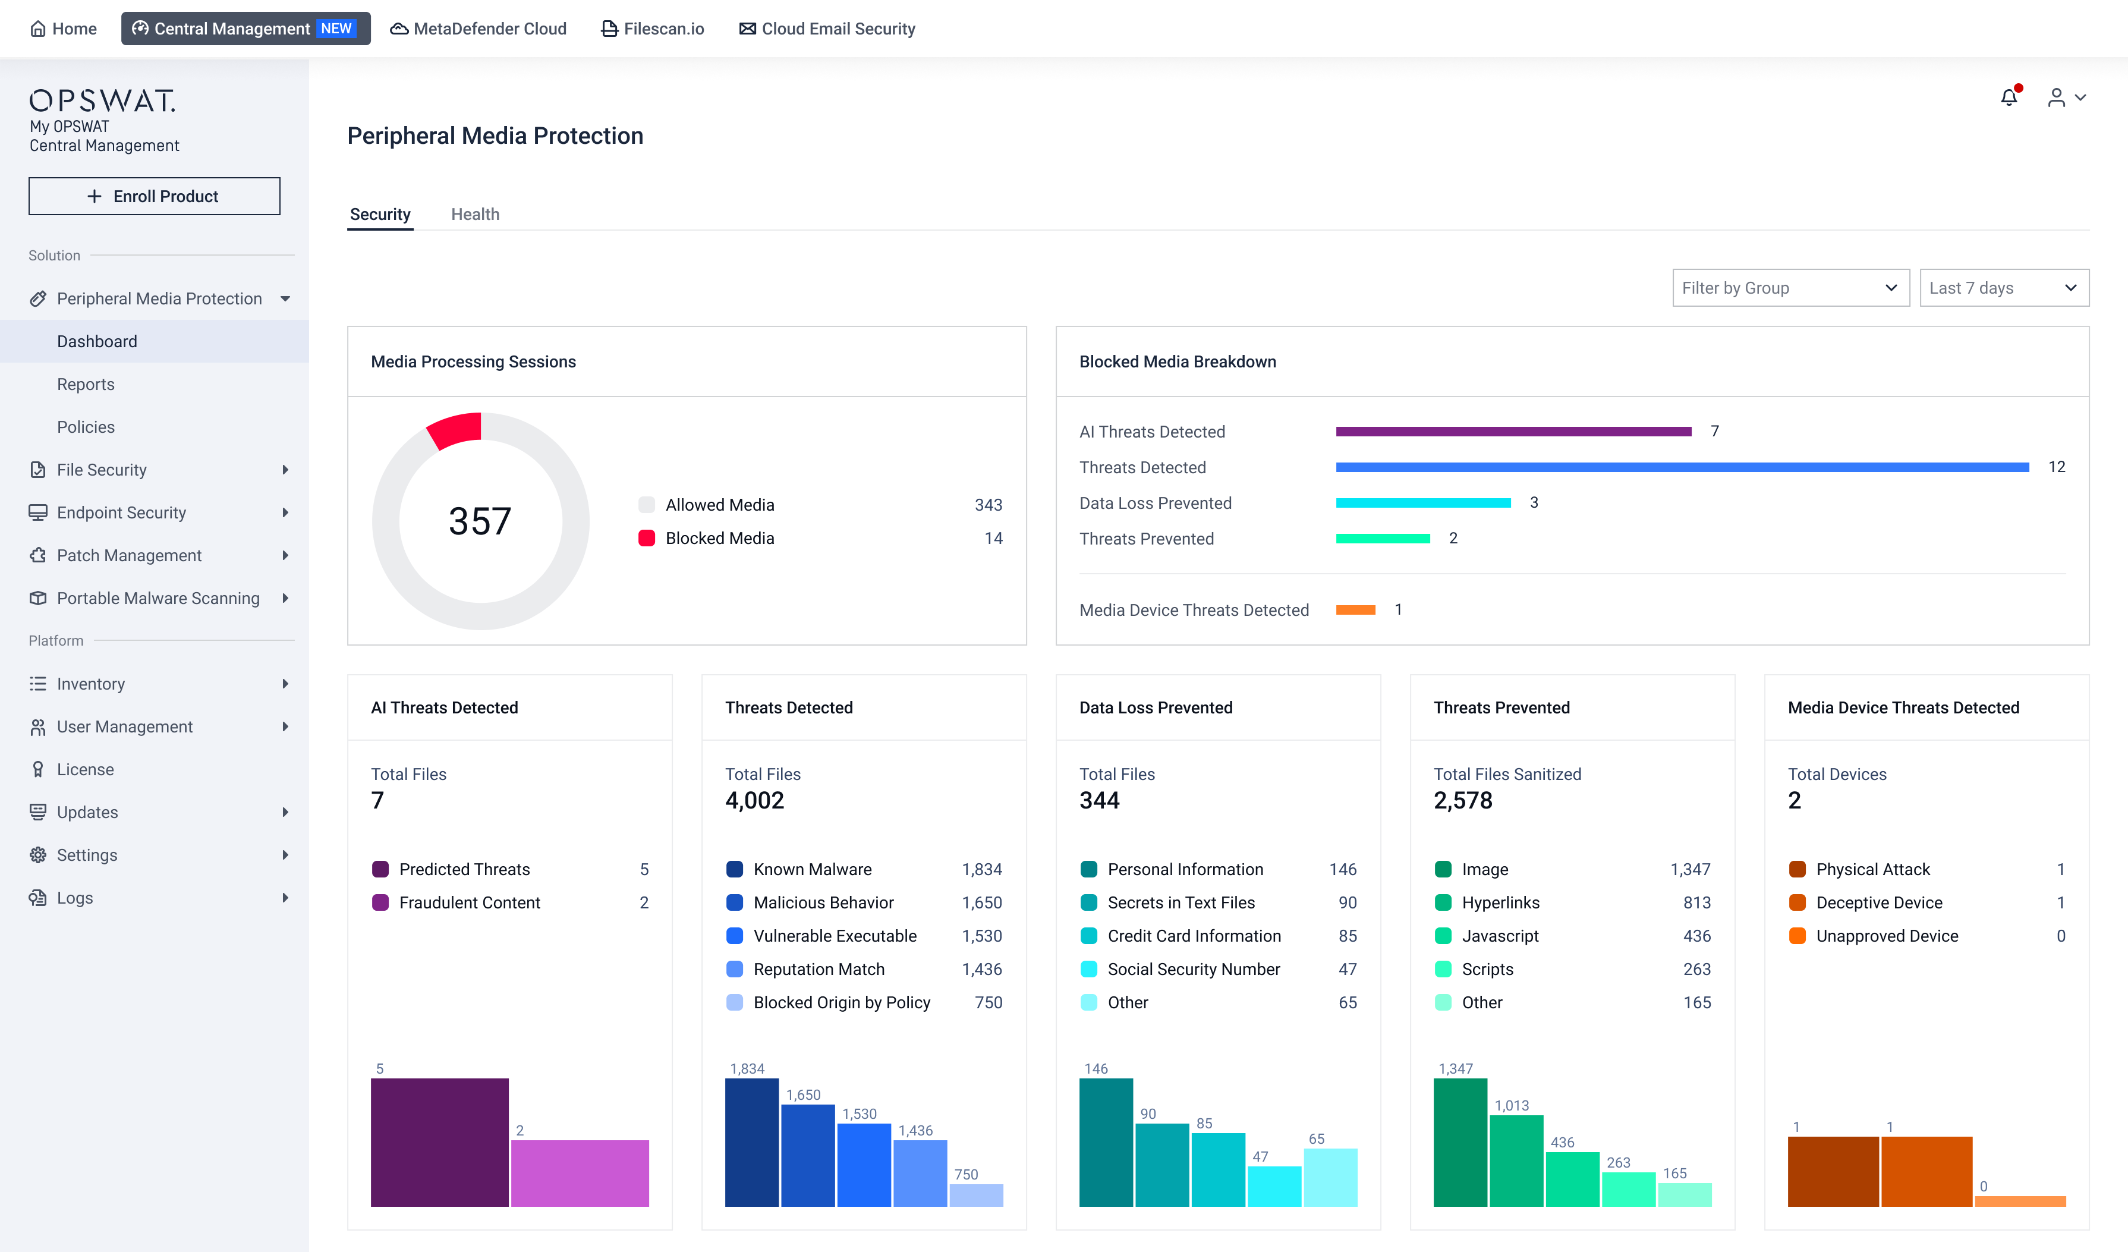Click the Settings gear icon in sidebar
This screenshot has height=1252, width=2128.
(38, 855)
